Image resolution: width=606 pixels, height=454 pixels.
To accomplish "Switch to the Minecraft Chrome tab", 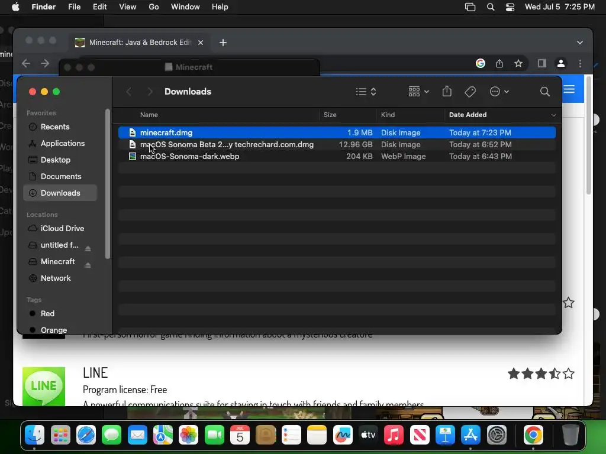I will coord(139,43).
